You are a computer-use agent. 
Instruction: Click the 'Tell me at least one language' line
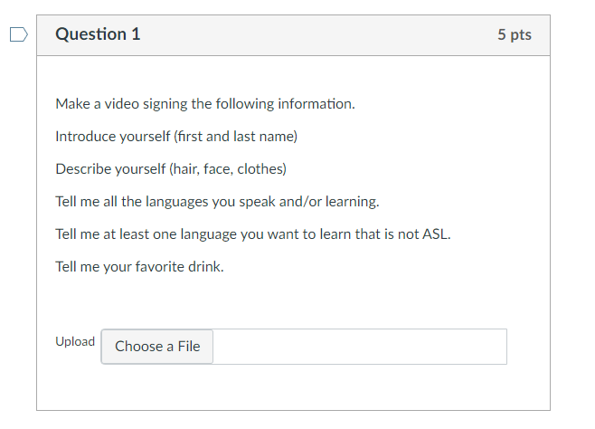coord(252,234)
